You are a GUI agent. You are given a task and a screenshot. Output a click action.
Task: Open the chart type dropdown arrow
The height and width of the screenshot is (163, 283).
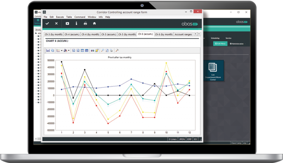[x=61, y=50]
